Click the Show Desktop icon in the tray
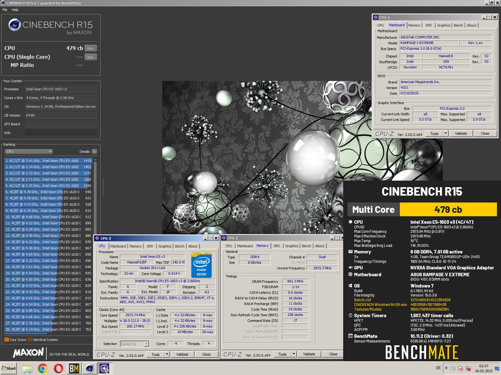 point(497,368)
